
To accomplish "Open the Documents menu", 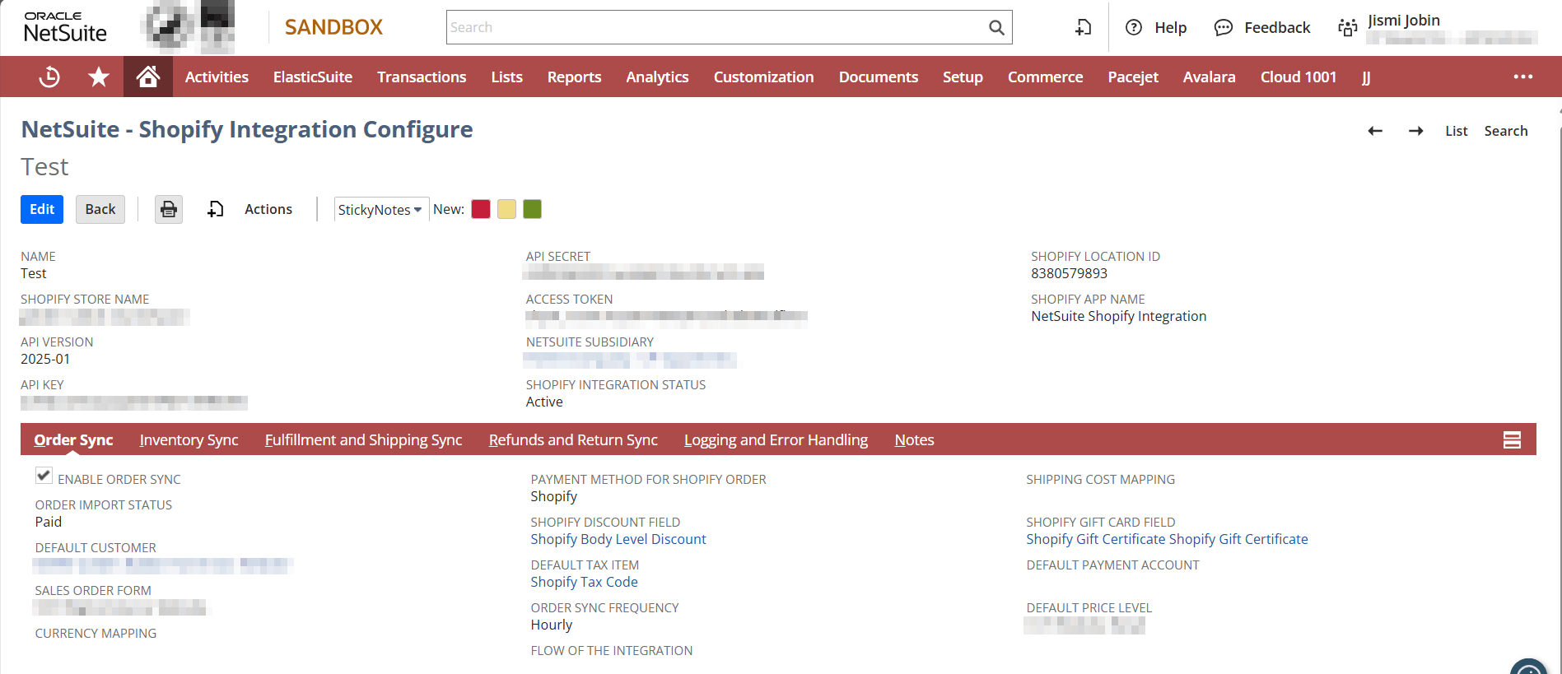I will pos(879,77).
